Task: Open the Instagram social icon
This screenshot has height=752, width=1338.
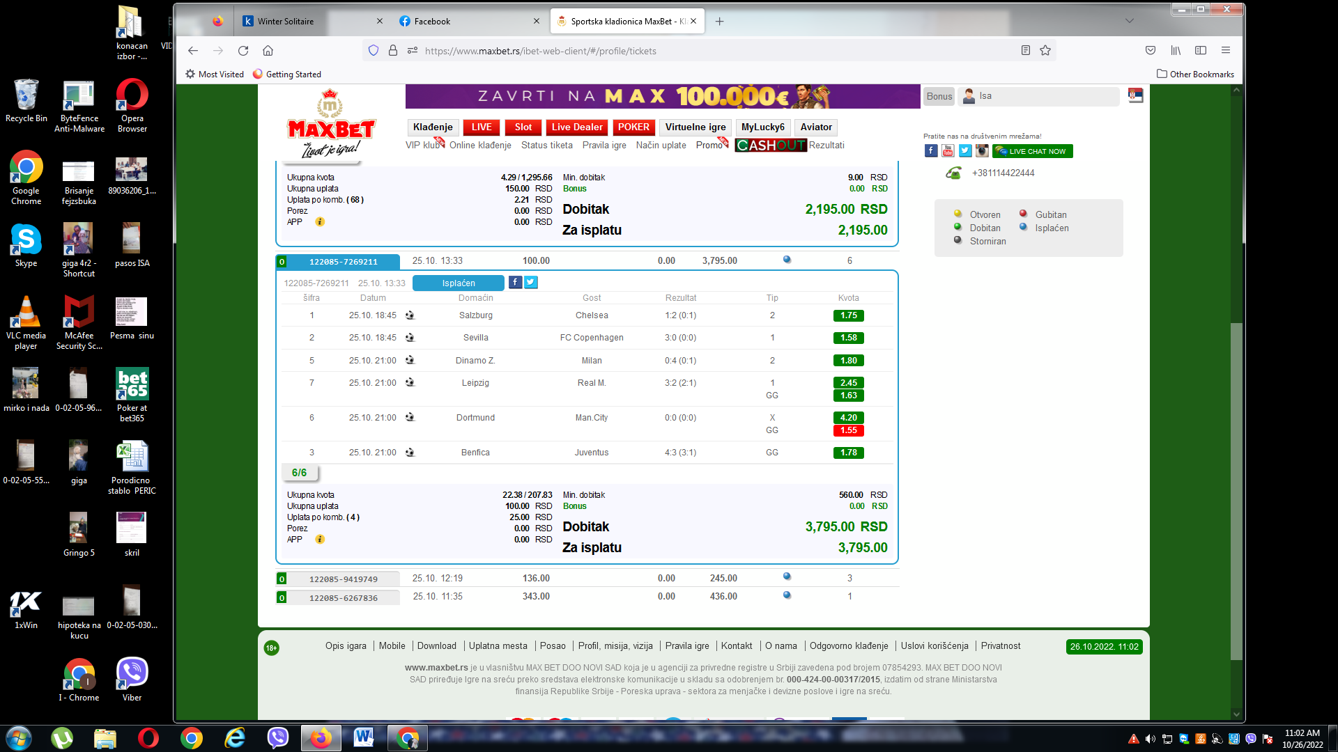Action: point(982,151)
